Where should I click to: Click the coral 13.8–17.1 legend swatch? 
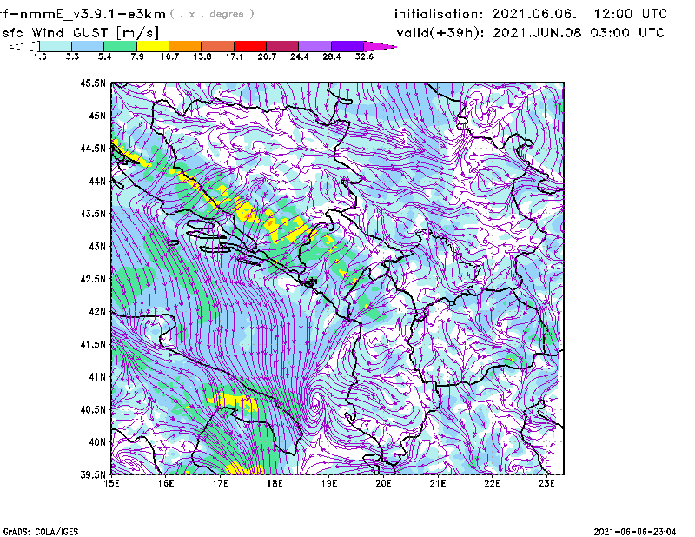pyautogui.click(x=218, y=46)
